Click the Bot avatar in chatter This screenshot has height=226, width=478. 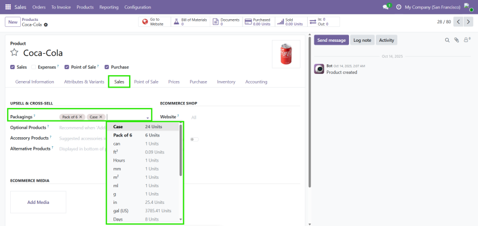tap(319, 69)
